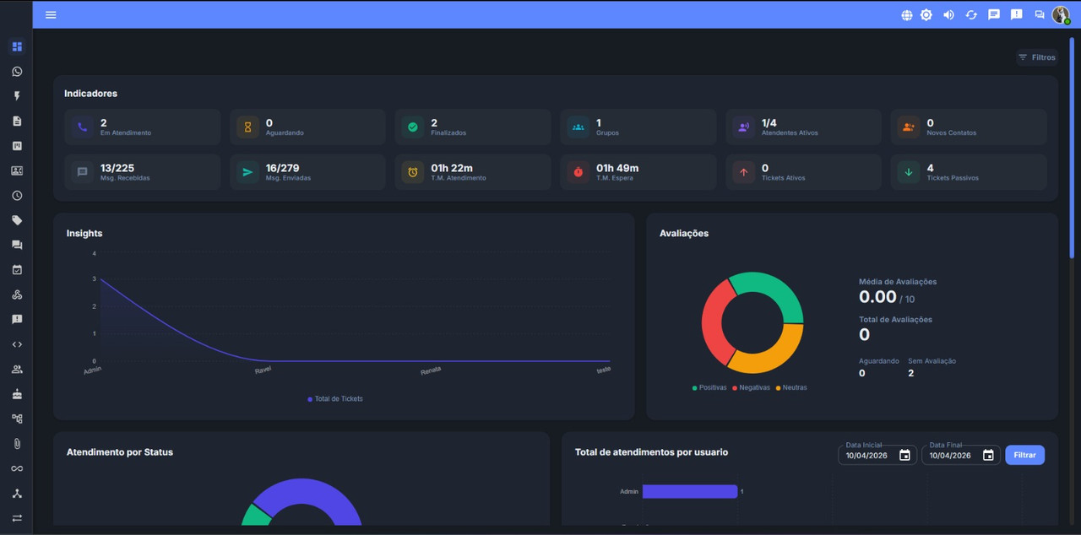Open the clock schedule icon in sidebar

click(x=17, y=195)
